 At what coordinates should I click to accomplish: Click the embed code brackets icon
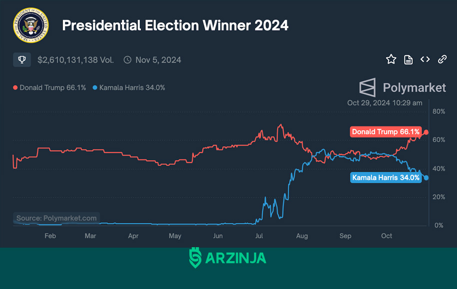tap(425, 59)
